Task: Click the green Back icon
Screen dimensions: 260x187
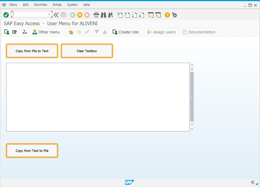Action: [x=72, y=15]
